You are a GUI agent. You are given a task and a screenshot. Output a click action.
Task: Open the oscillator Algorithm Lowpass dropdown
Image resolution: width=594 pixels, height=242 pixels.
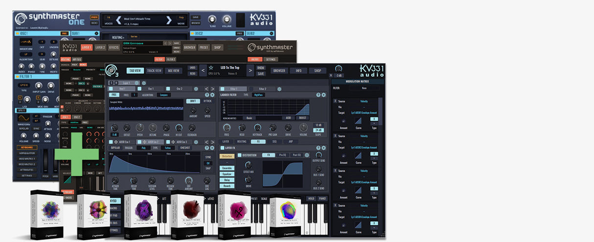click(164, 95)
